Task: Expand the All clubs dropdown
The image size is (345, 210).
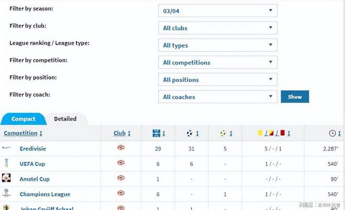Action: 217,28
